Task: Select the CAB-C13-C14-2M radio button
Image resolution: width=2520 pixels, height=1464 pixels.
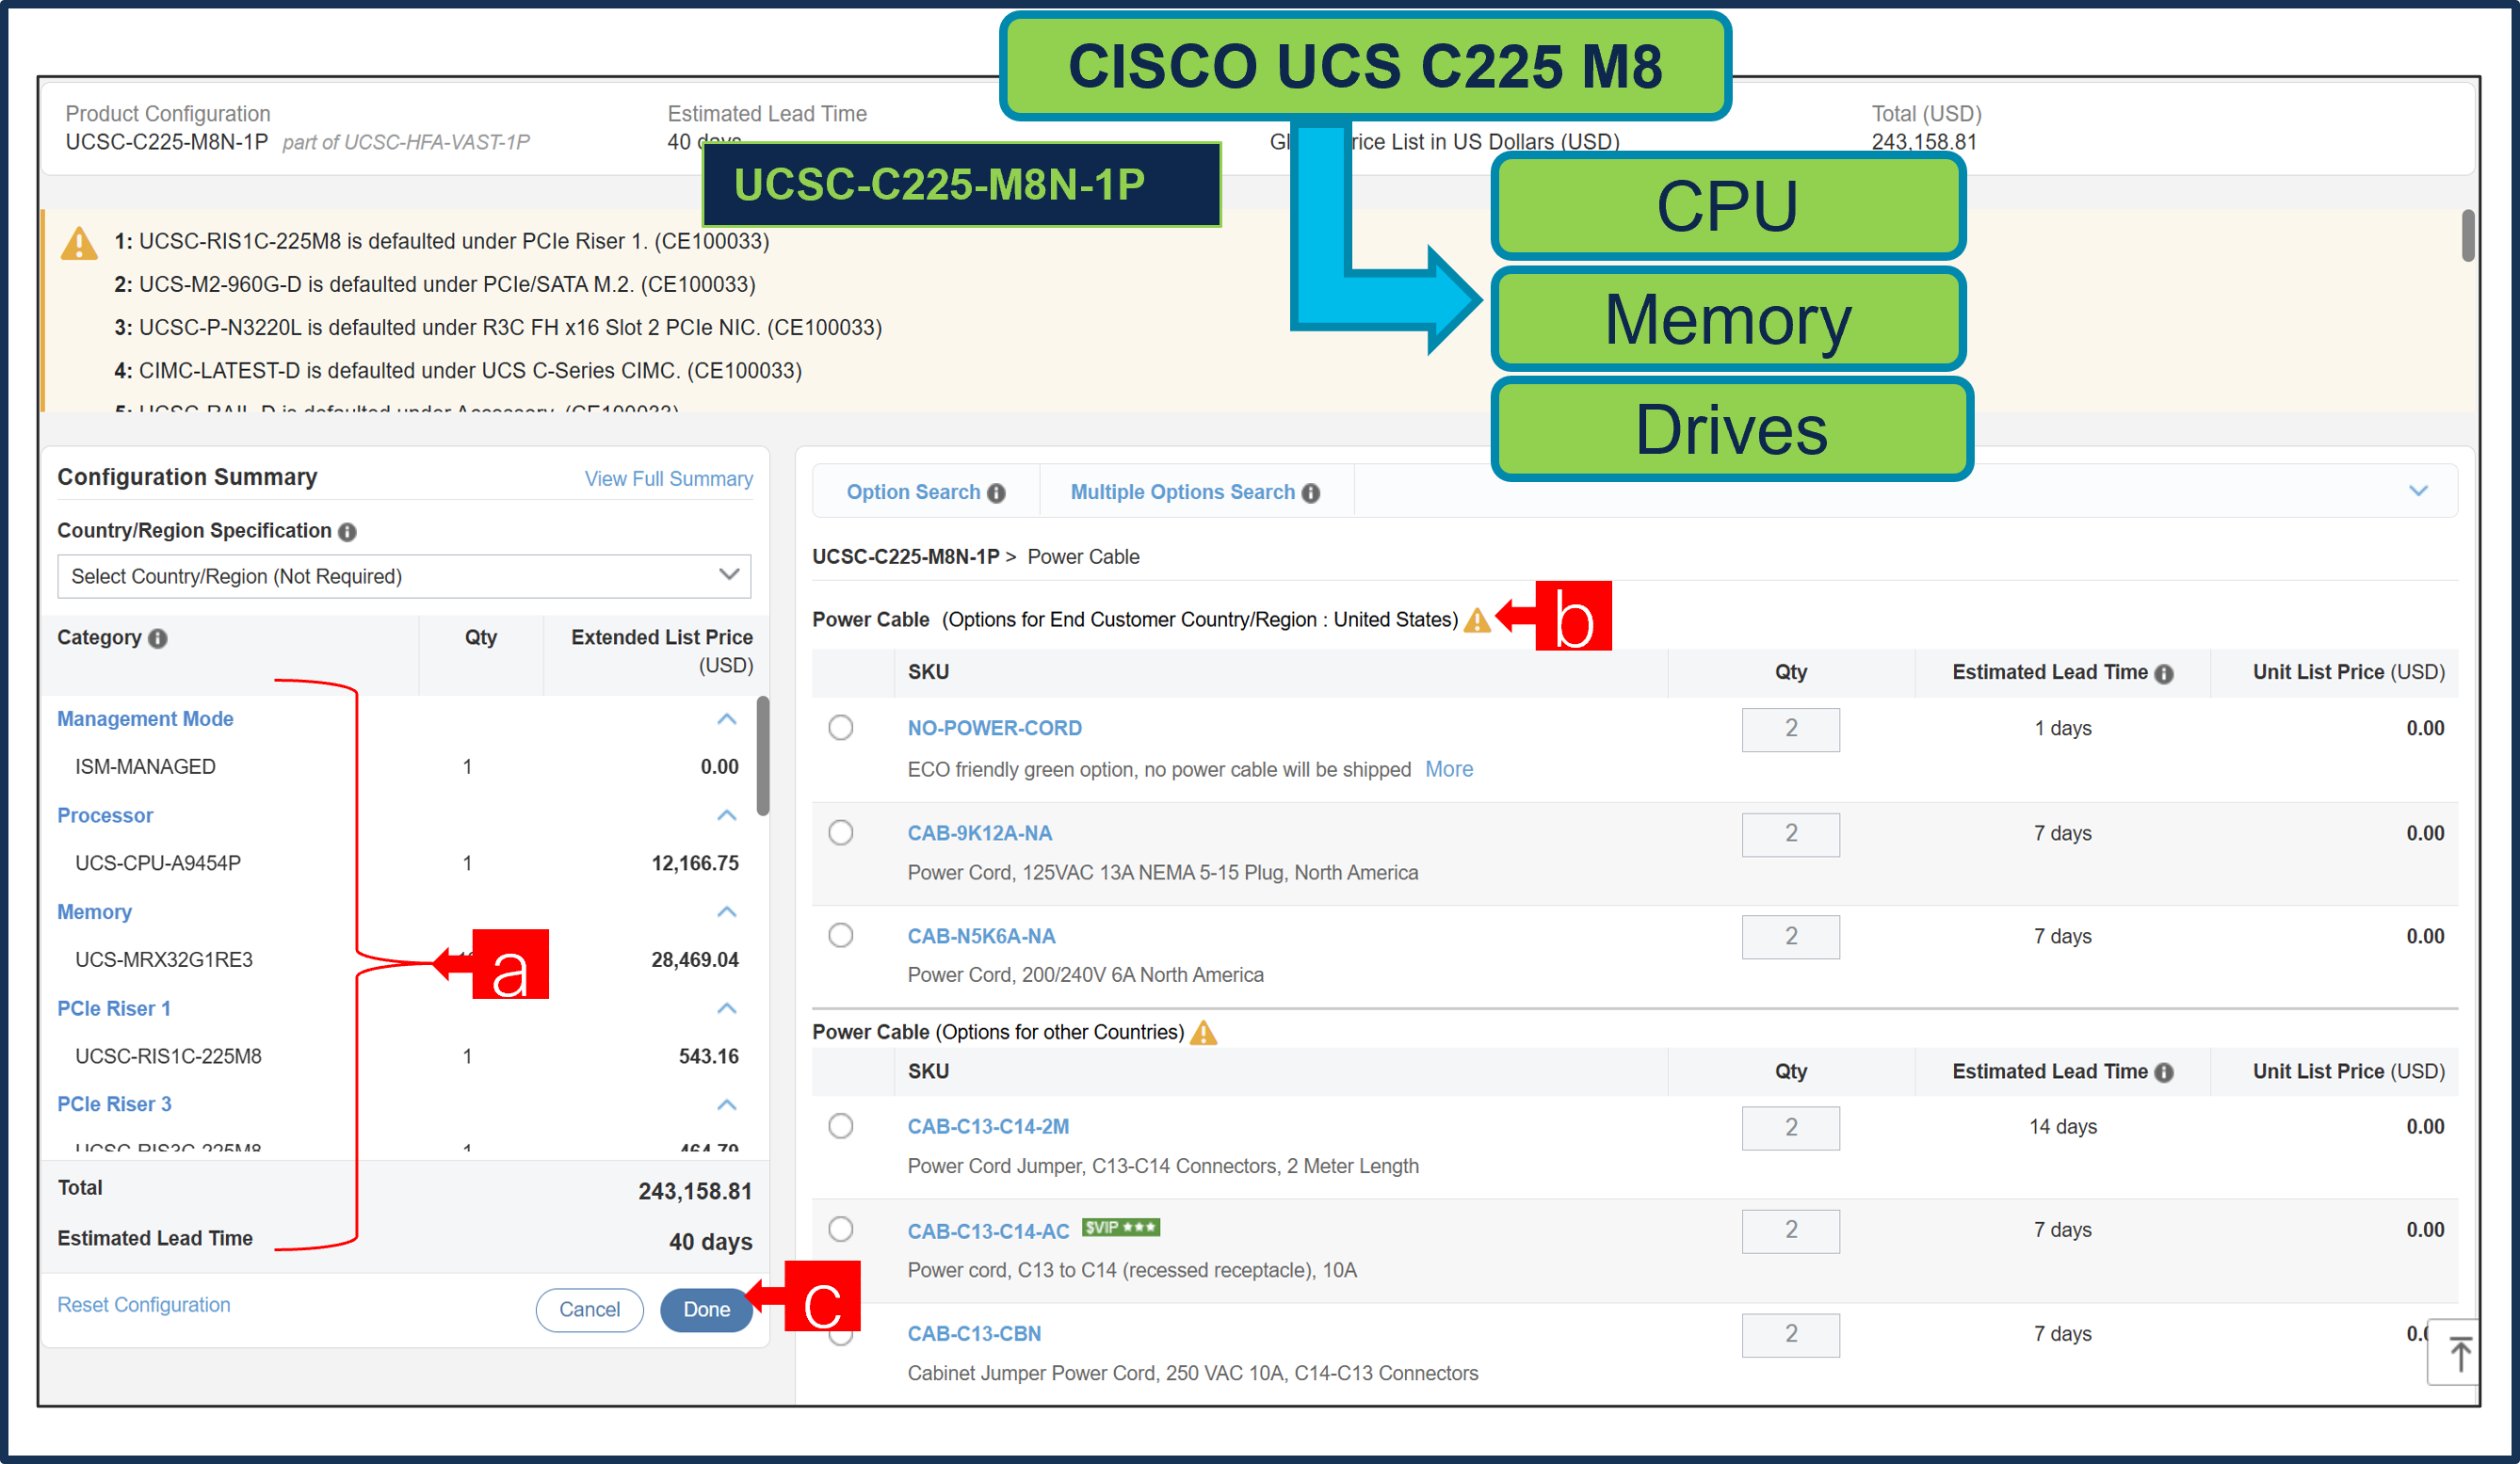Action: pos(840,1126)
